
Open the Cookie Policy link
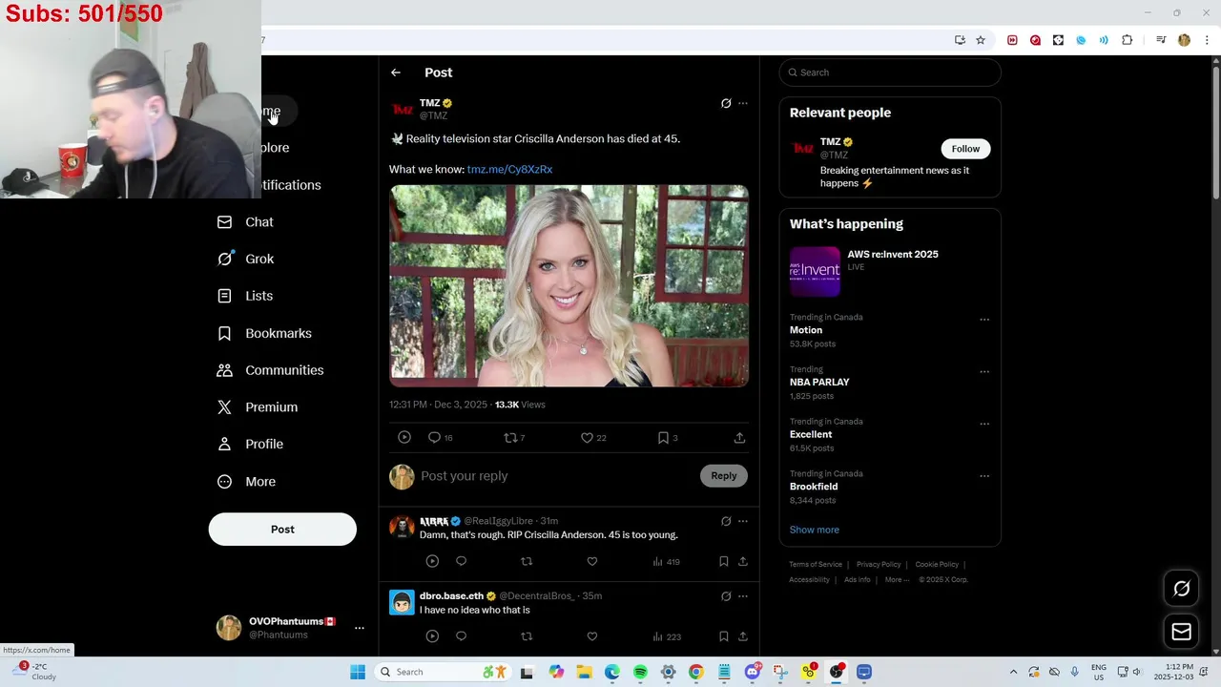pyautogui.click(x=937, y=564)
